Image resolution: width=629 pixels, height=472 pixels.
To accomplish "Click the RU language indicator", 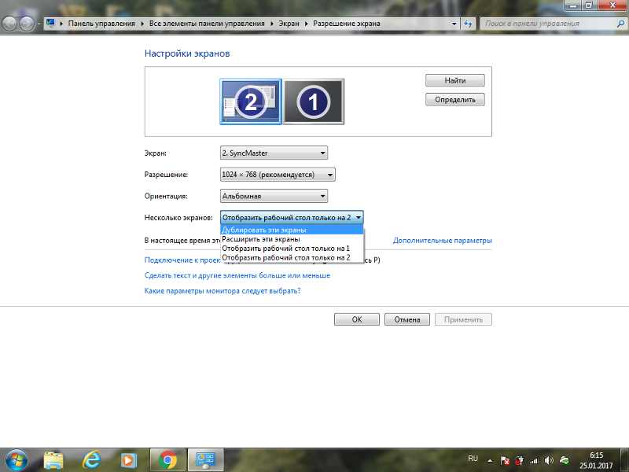I will click(x=473, y=459).
